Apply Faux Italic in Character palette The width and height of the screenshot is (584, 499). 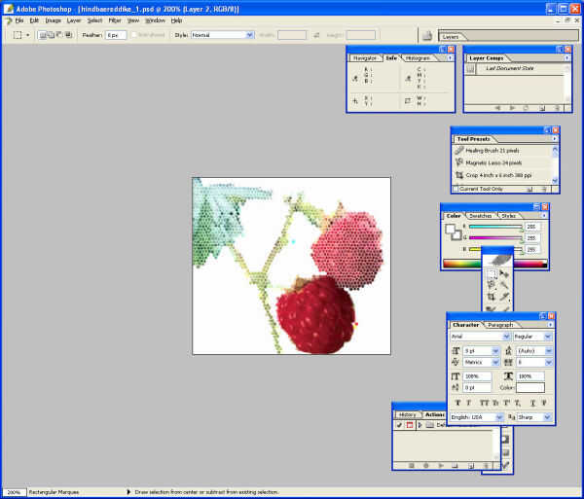(x=469, y=403)
